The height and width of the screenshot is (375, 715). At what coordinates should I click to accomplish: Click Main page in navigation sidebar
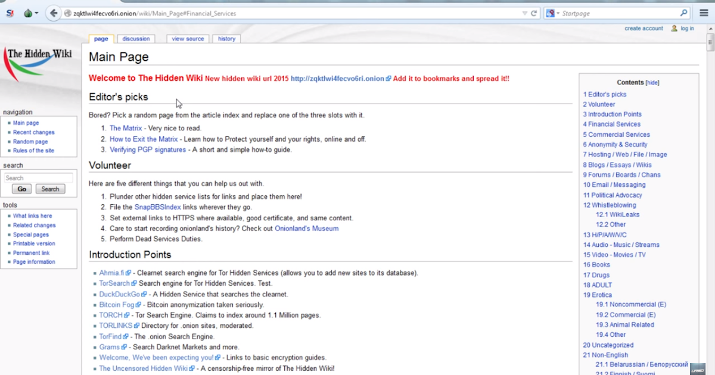(26, 123)
